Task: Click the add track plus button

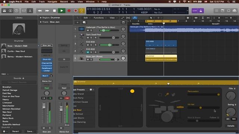Action: click(x=77, y=22)
